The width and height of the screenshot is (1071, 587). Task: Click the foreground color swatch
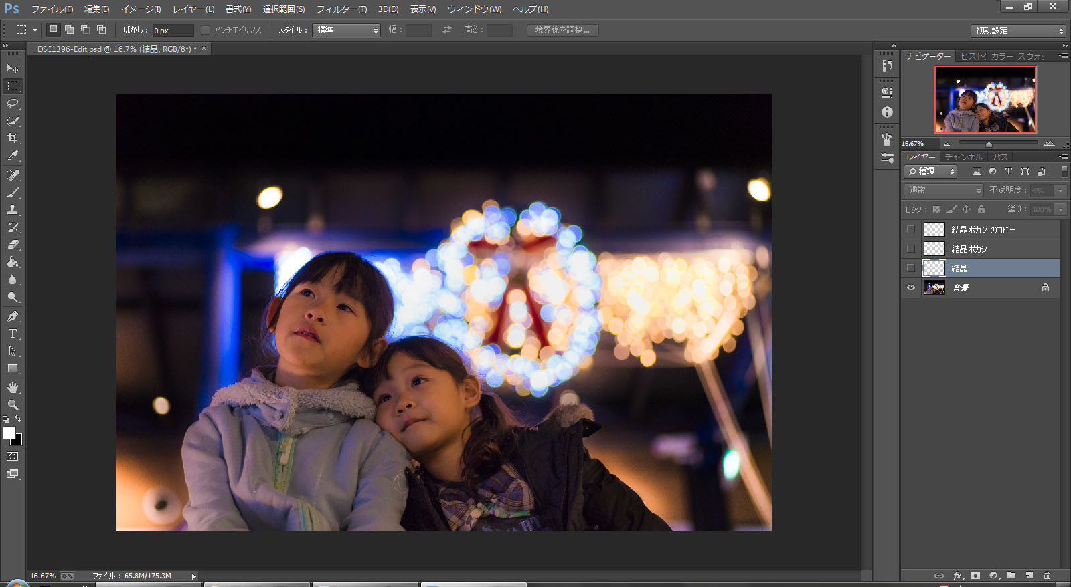click(9, 433)
